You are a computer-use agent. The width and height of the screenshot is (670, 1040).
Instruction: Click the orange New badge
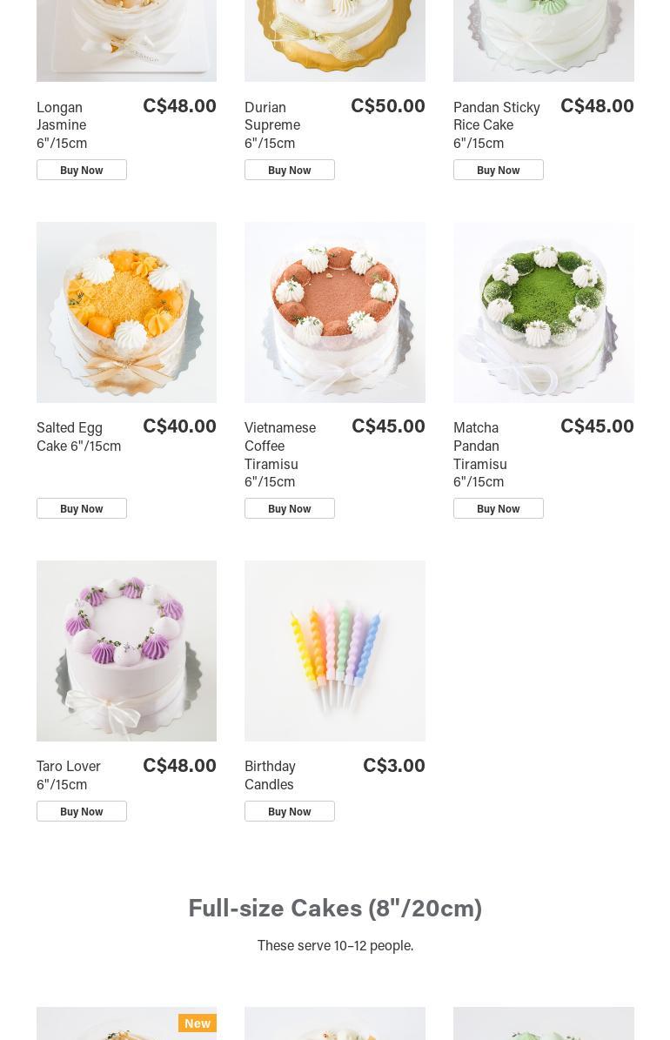coord(197,1023)
